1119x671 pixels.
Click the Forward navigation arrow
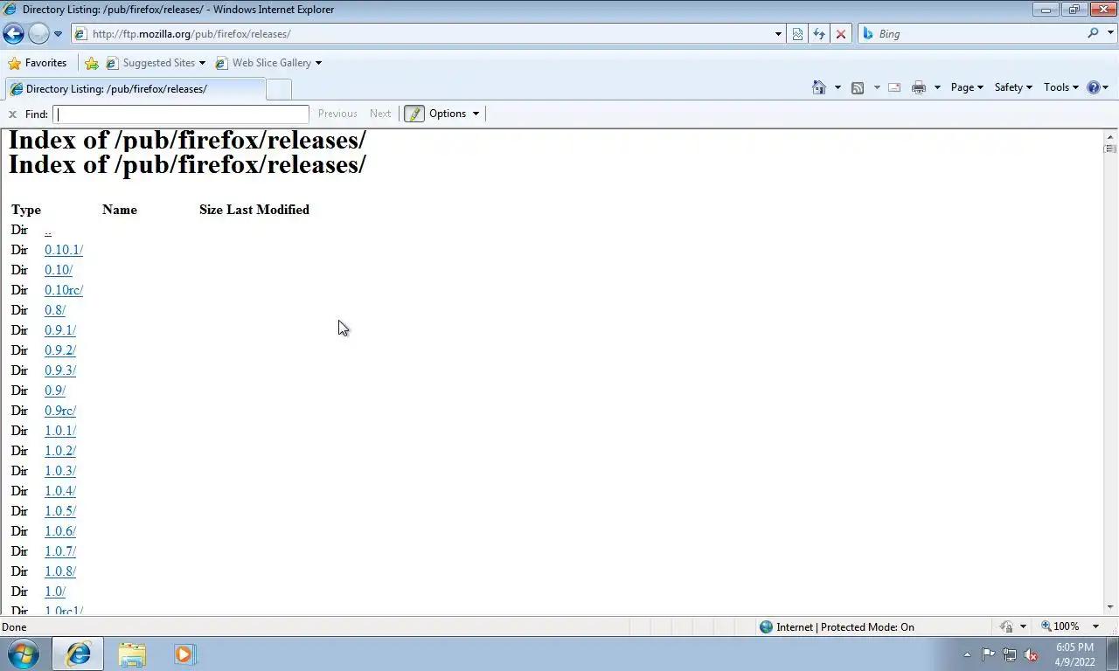point(38,34)
